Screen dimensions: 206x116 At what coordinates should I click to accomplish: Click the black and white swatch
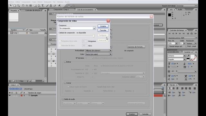tap(188, 59)
